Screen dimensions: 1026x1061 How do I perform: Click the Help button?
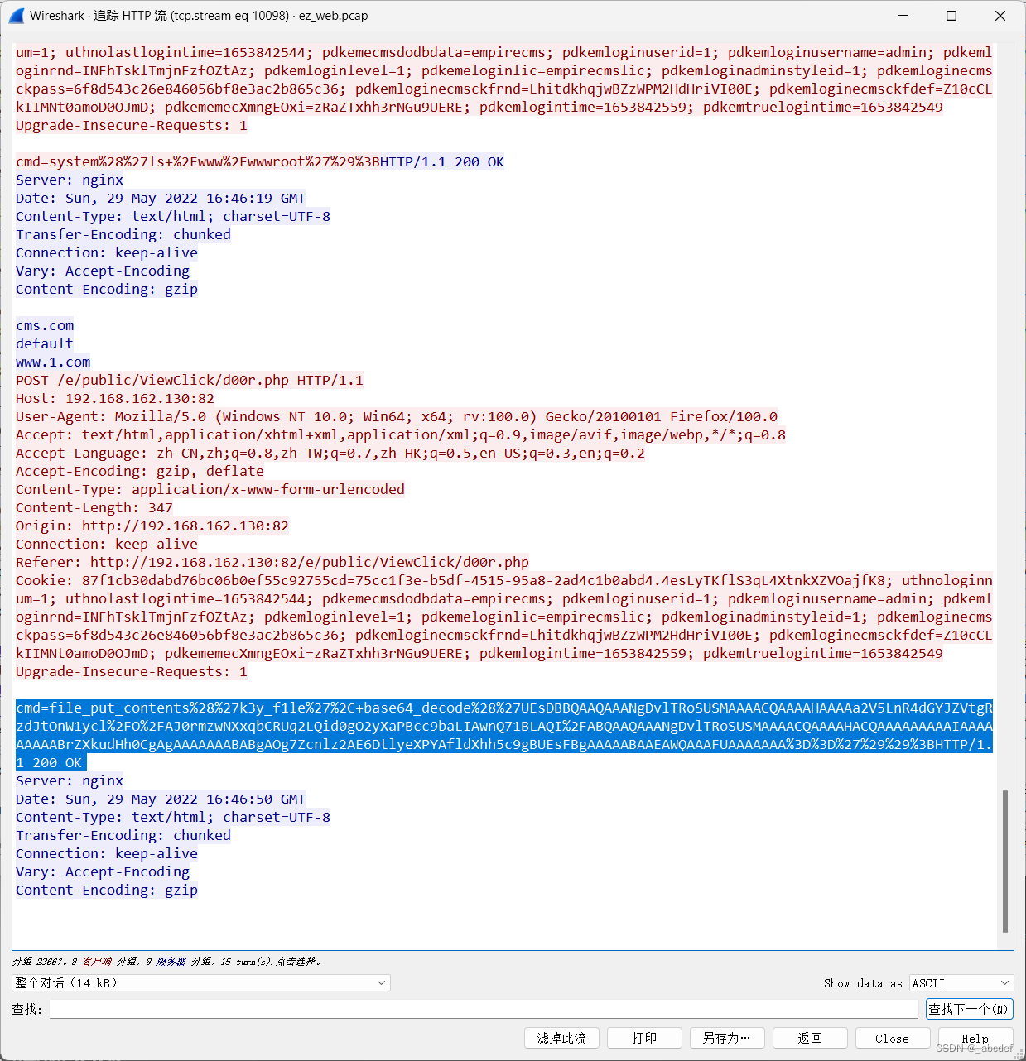(975, 1038)
